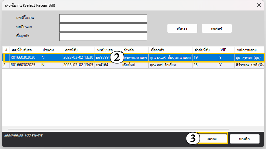Sort by the จังหวัด column header
The image size is (266, 149).
(x=135, y=49)
